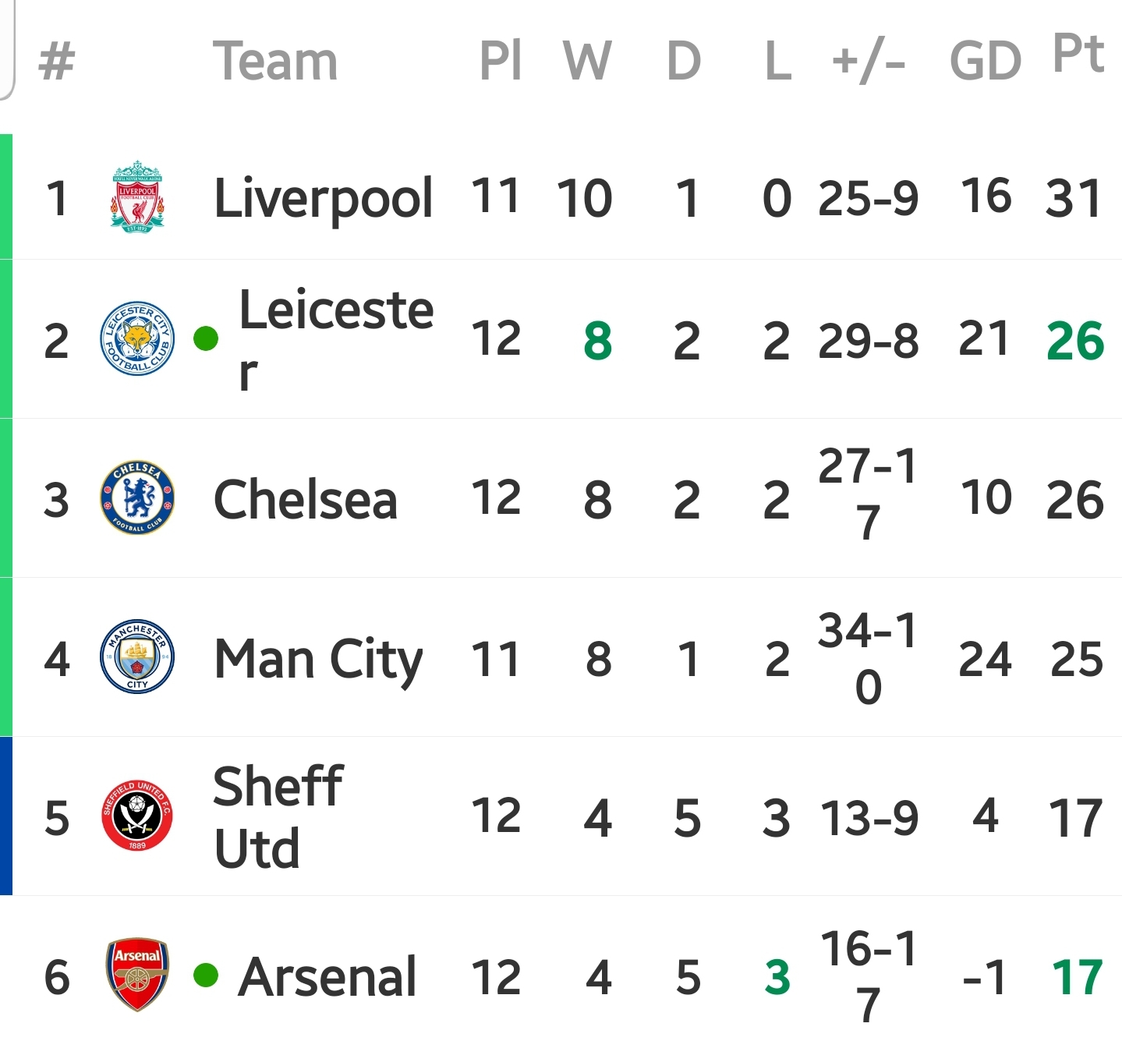
Task: Select the W column header
Action: [x=587, y=61]
